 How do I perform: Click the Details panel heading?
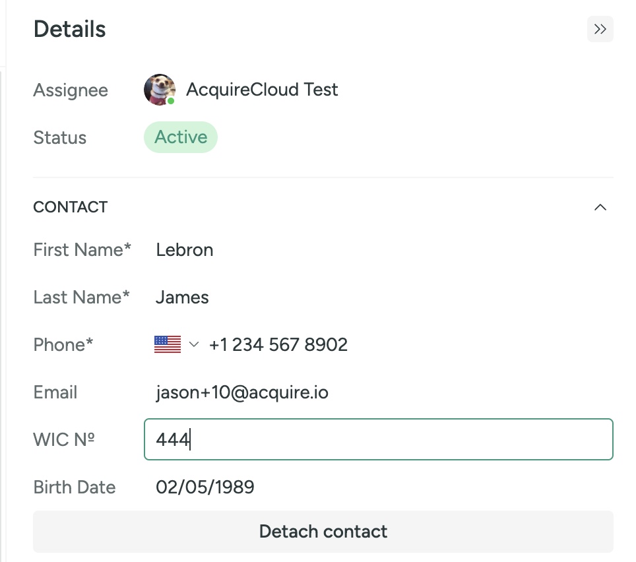[70, 29]
